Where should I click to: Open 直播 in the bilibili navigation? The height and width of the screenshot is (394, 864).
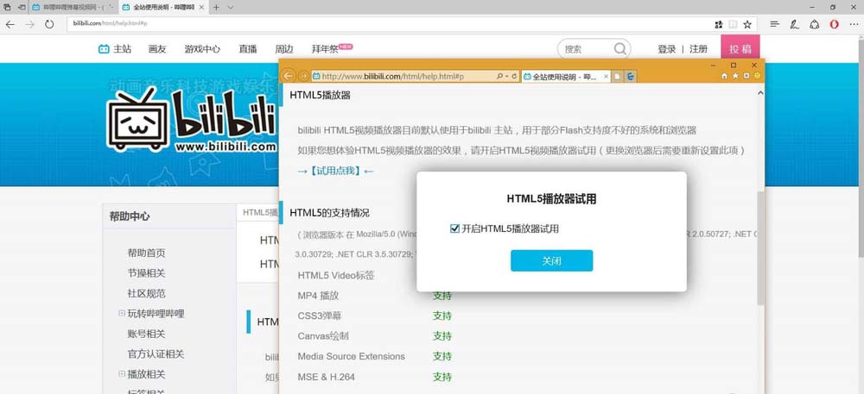click(x=247, y=49)
